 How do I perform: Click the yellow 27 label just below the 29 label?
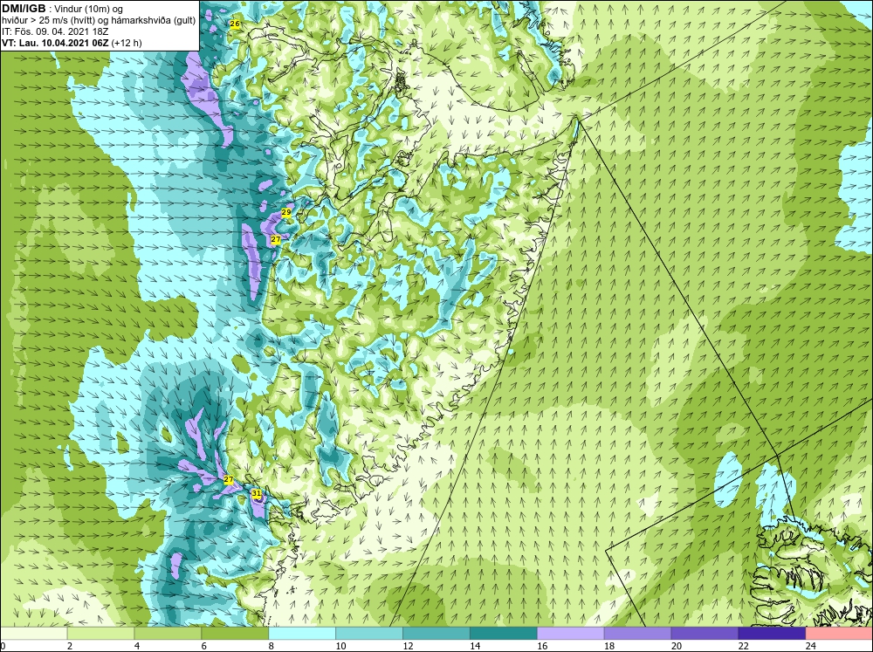(276, 239)
